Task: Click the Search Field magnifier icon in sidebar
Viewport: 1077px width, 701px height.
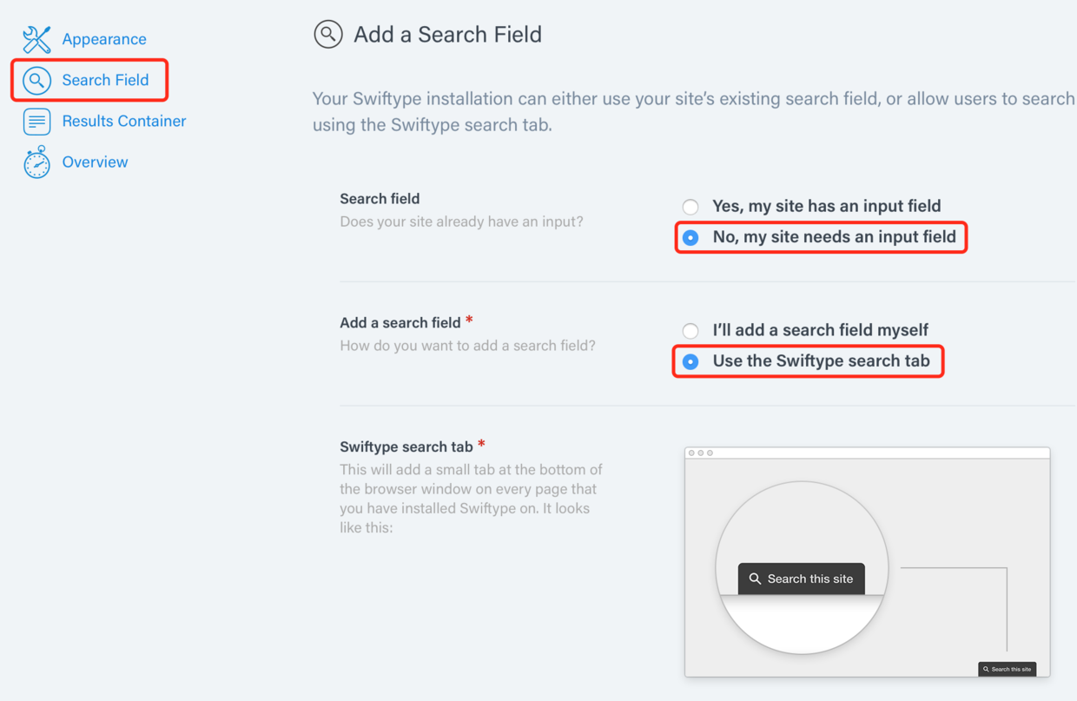Action: [x=36, y=81]
